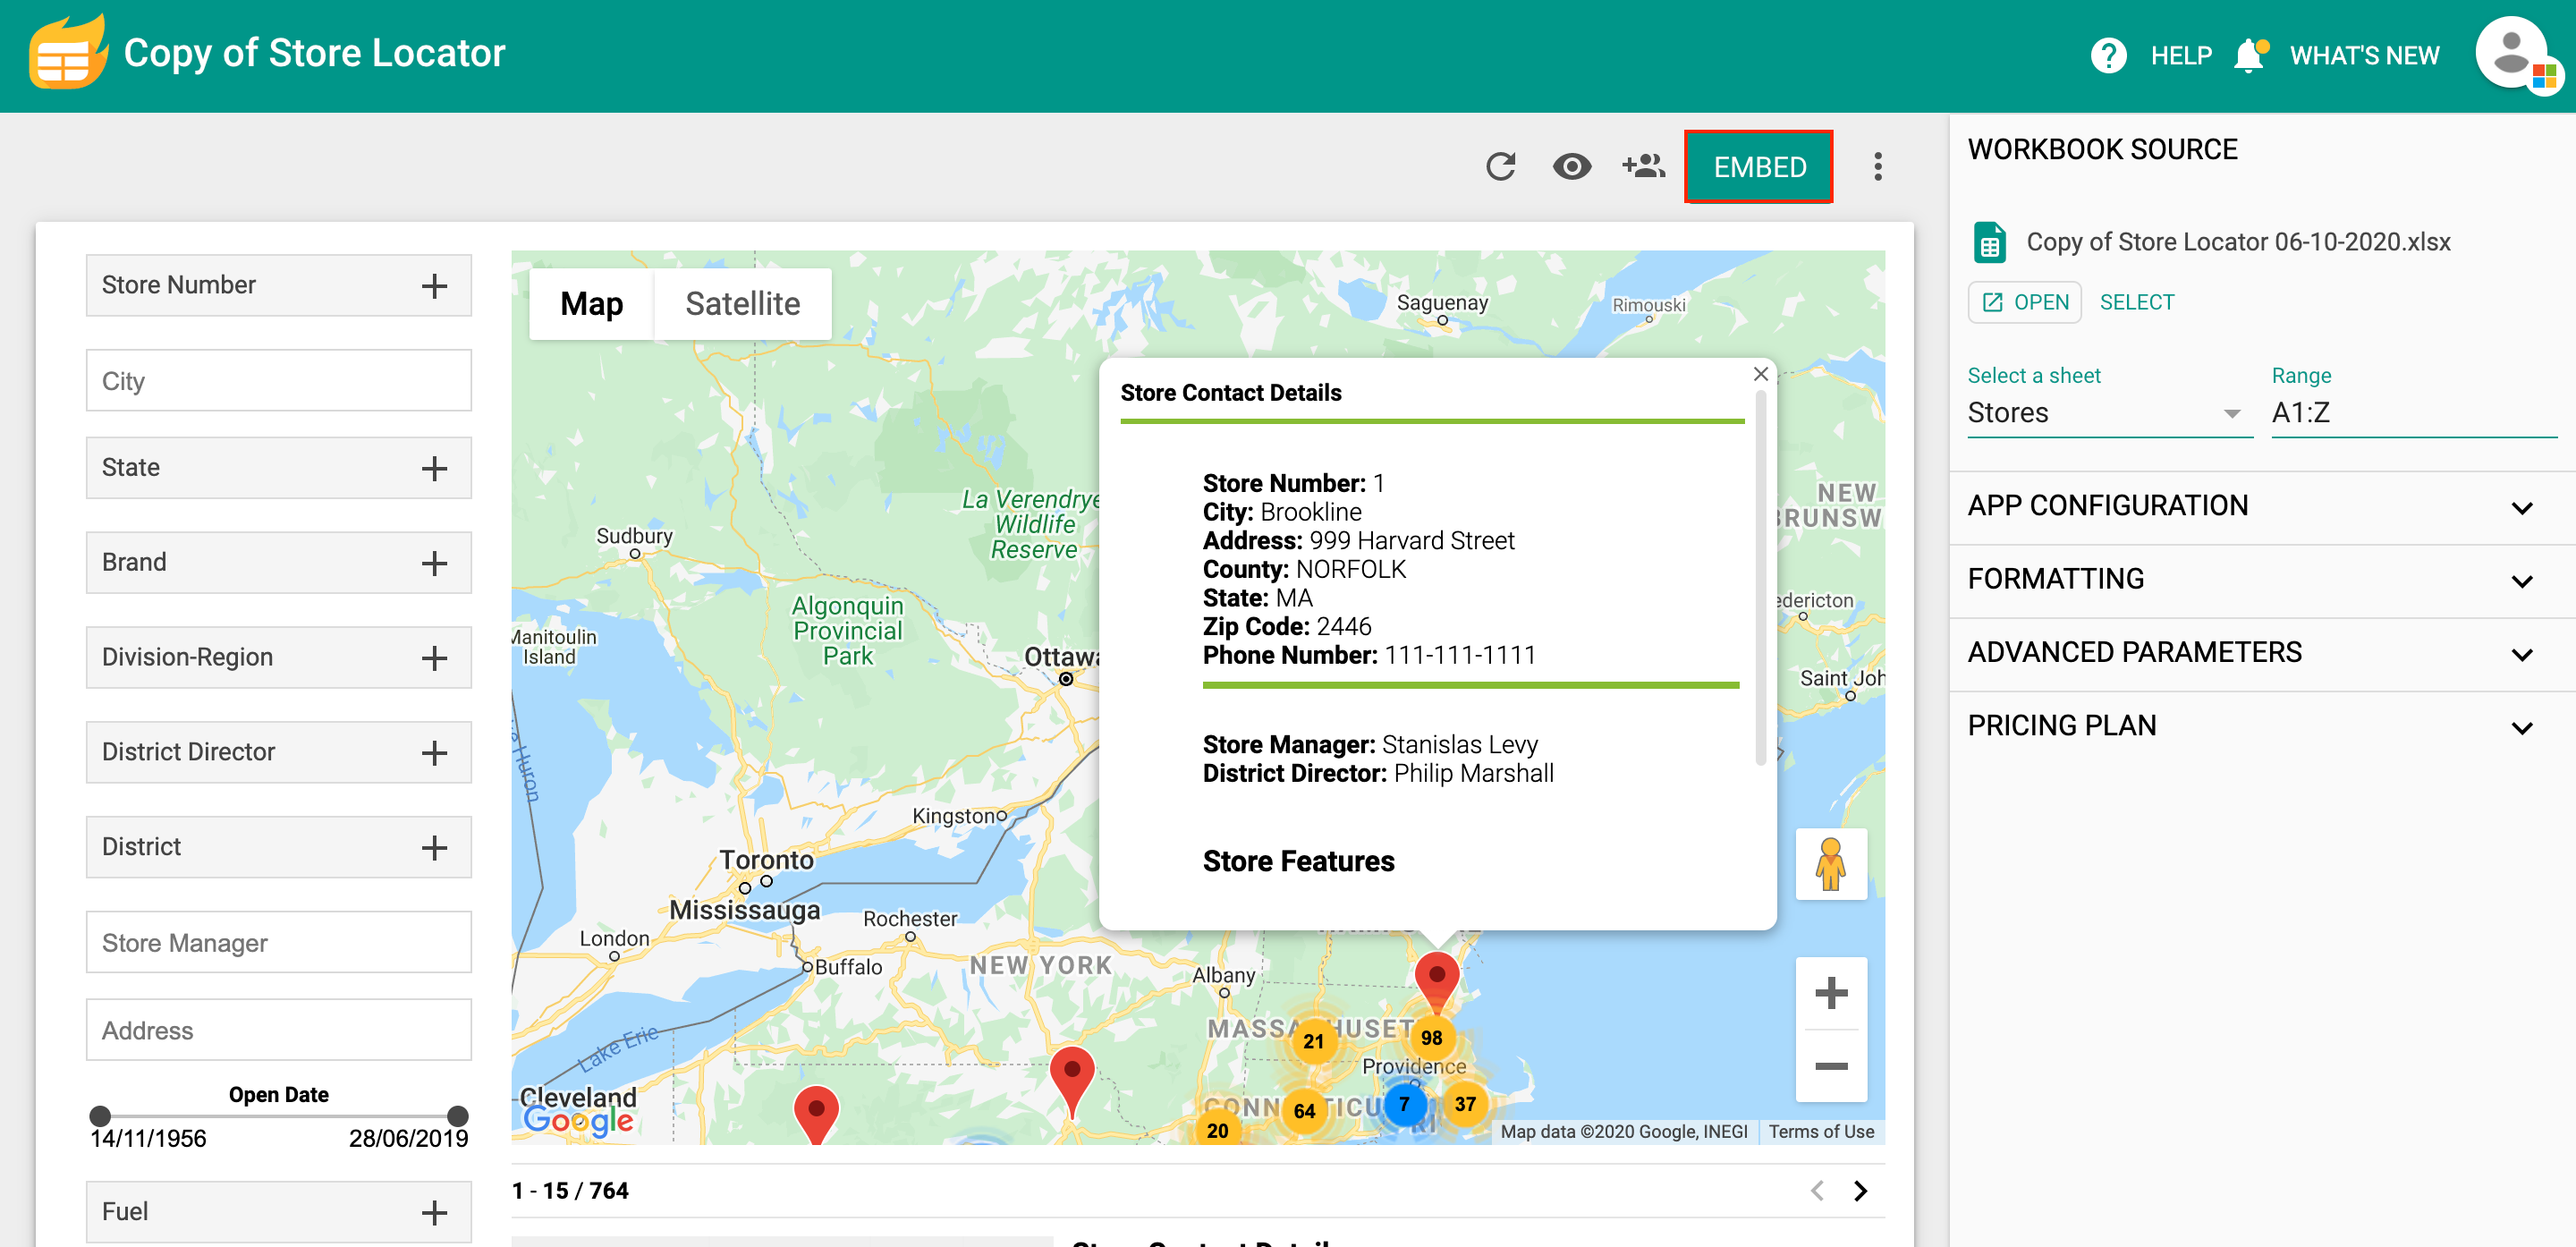Switch to Satellite view tab

743,304
